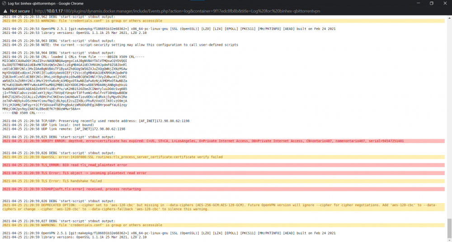Click the Chrome globe icon in title bar
Screen dimensions: 452x242
4,4
